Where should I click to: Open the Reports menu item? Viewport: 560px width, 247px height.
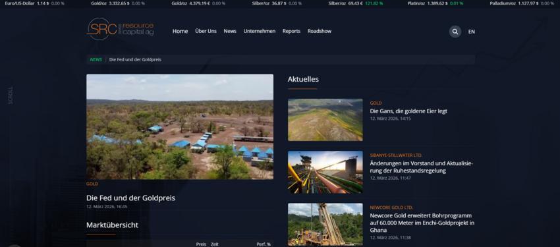click(291, 31)
